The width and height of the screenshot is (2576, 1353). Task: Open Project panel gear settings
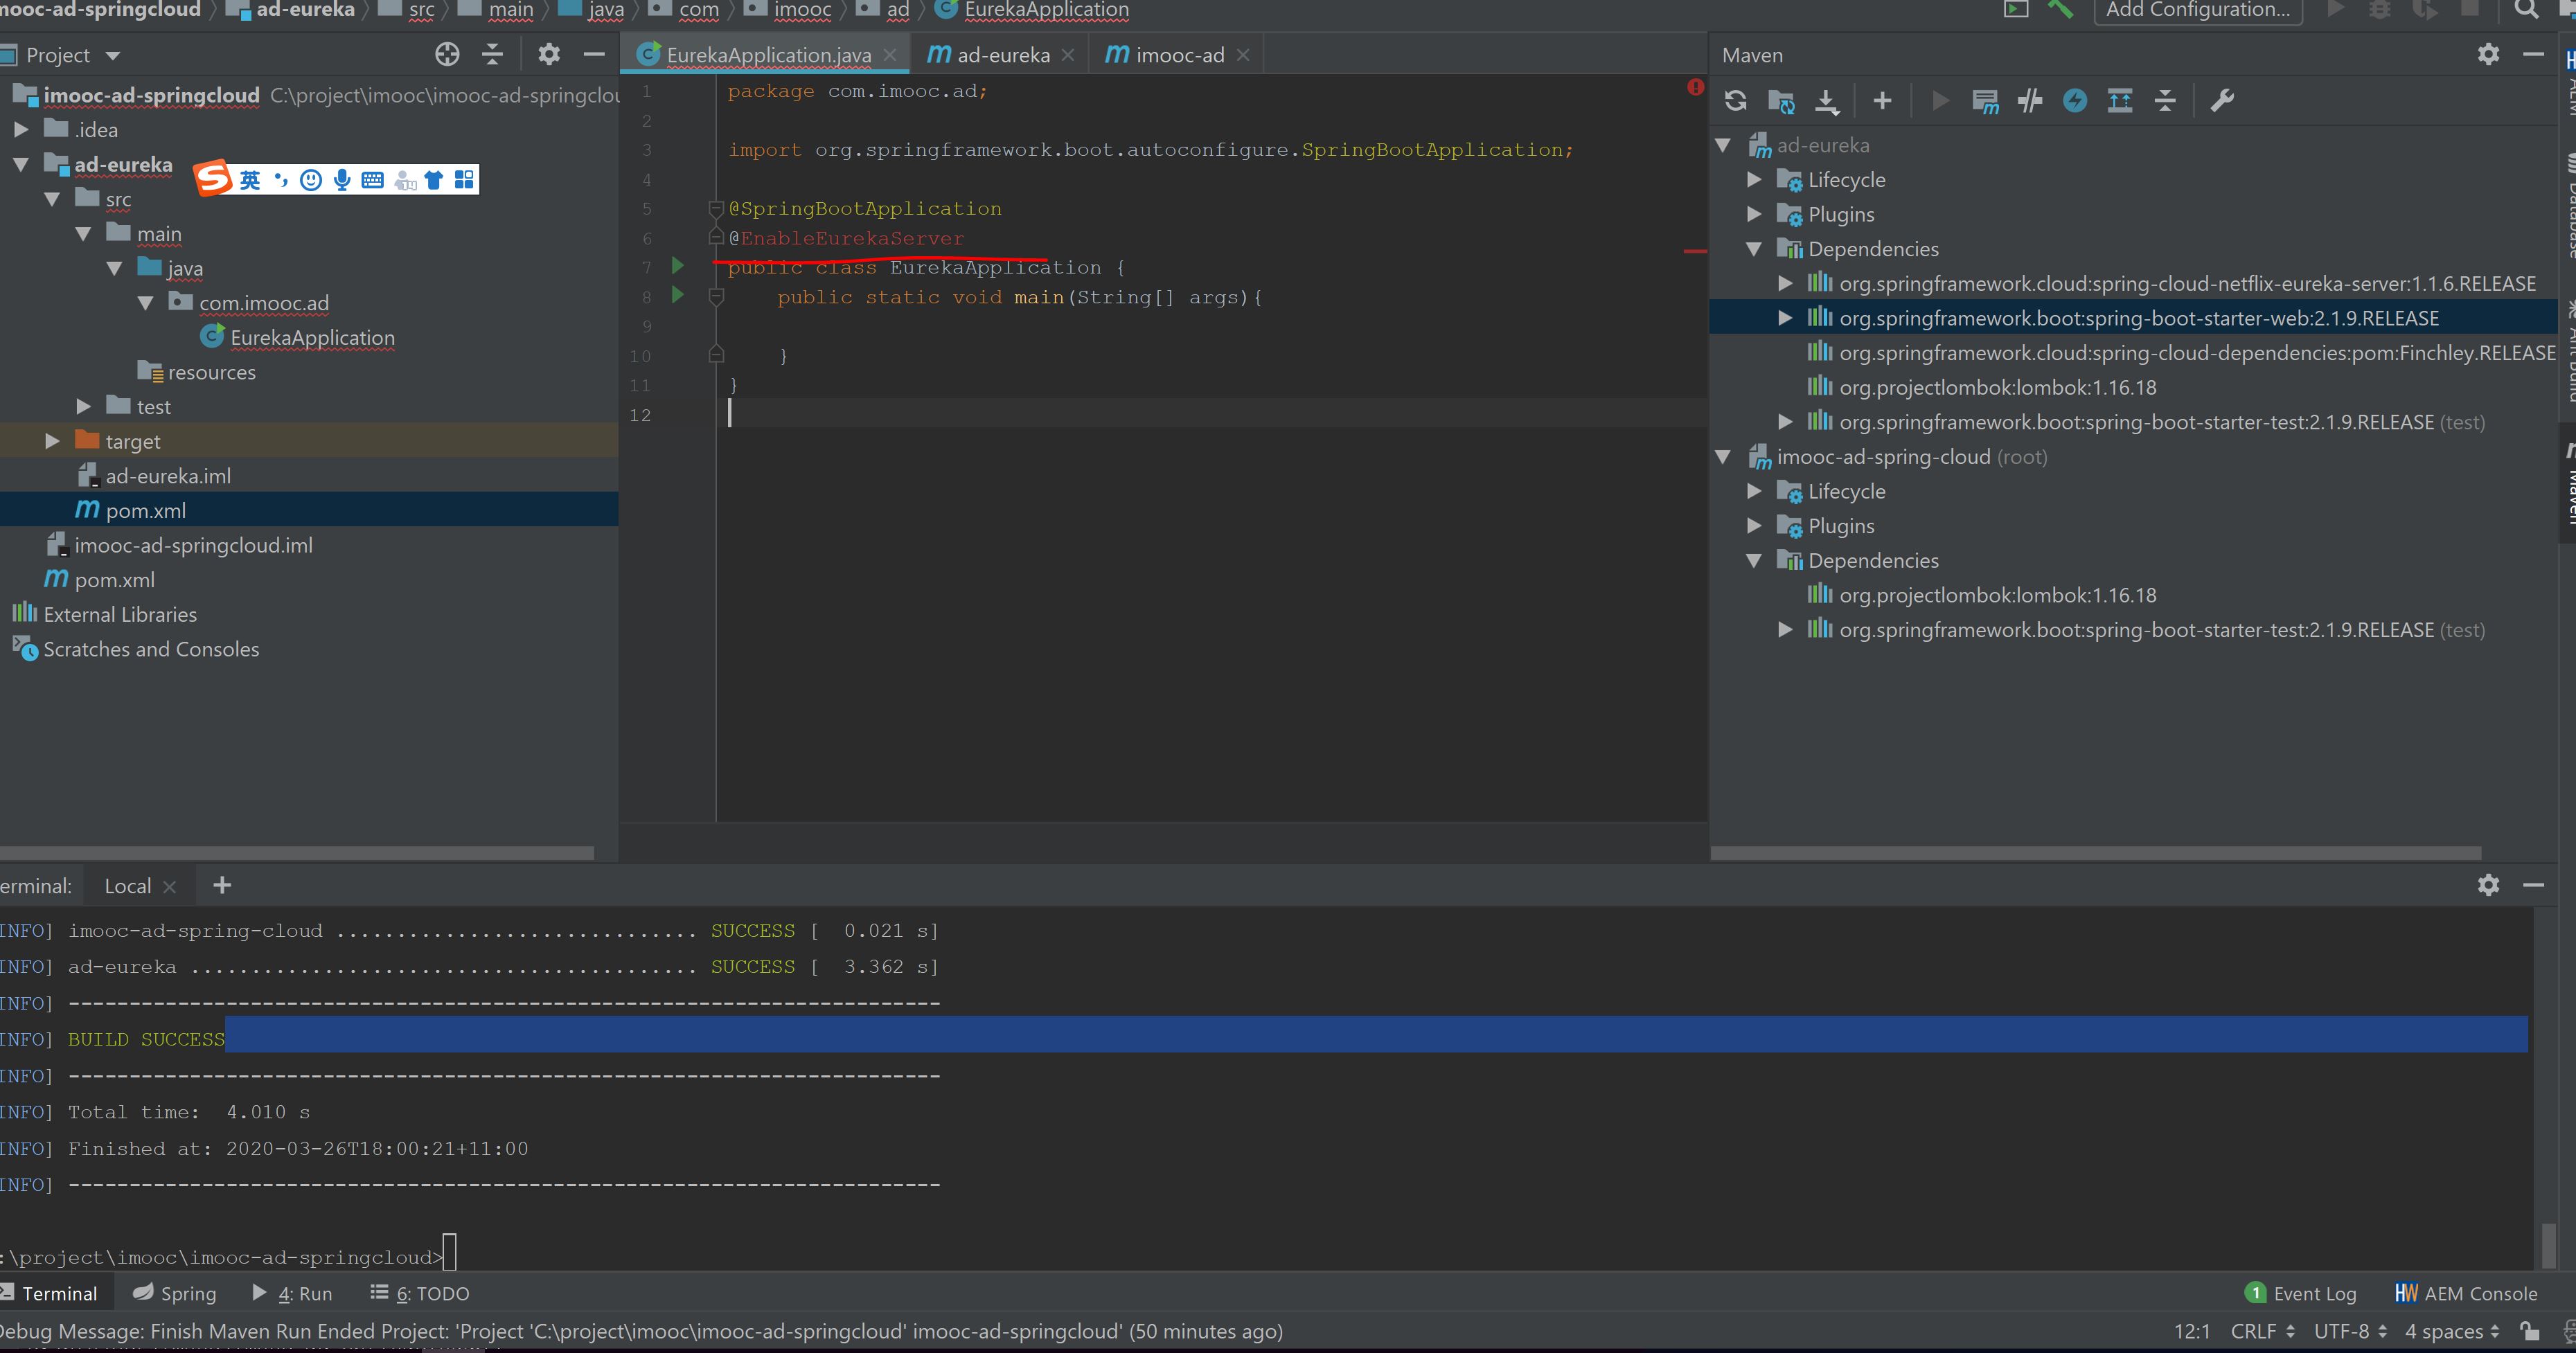(549, 55)
